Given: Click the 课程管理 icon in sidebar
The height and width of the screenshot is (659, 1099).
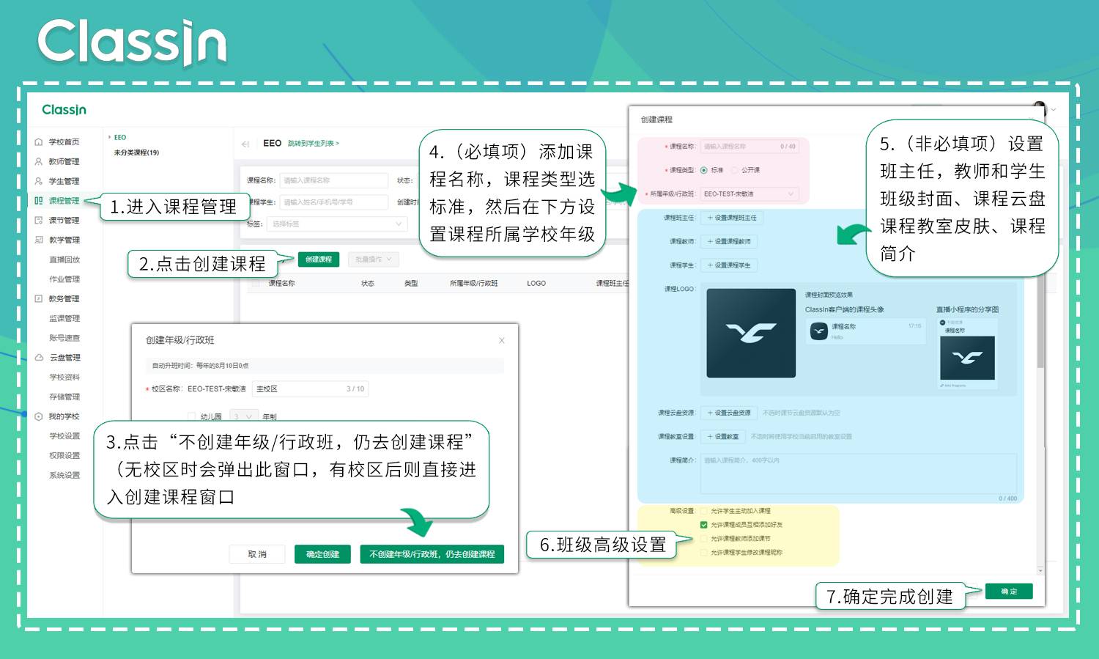Looking at the screenshot, I should point(39,200).
